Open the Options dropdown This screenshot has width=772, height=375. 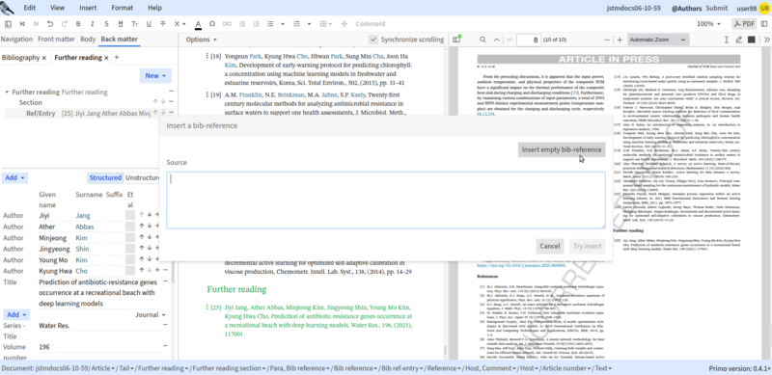[x=201, y=40]
